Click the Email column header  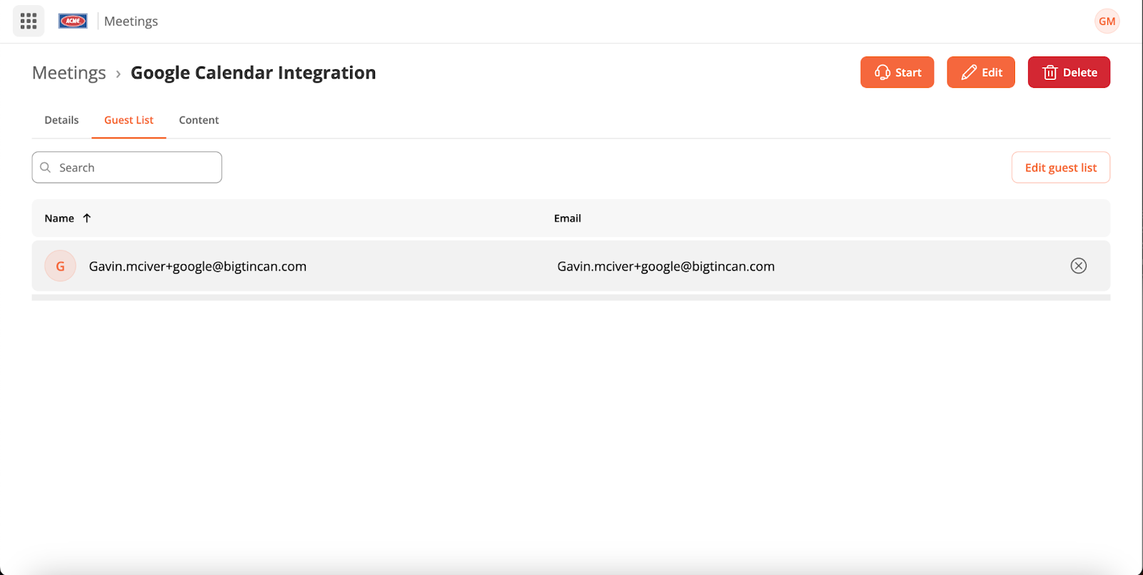567,218
